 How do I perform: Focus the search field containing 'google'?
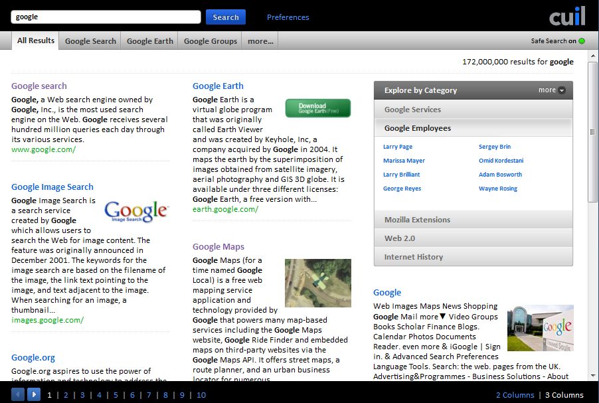pos(106,17)
